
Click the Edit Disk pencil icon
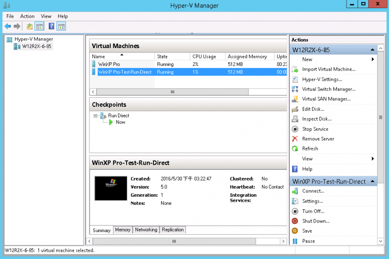(x=295, y=109)
